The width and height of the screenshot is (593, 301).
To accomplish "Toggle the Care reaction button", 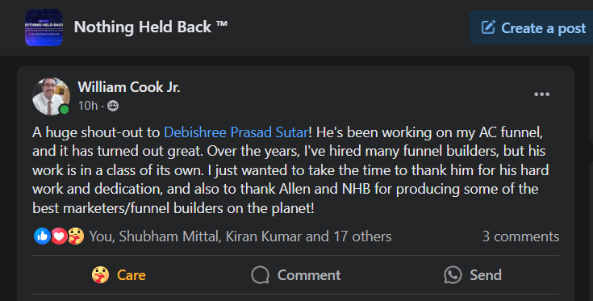I will (119, 275).
